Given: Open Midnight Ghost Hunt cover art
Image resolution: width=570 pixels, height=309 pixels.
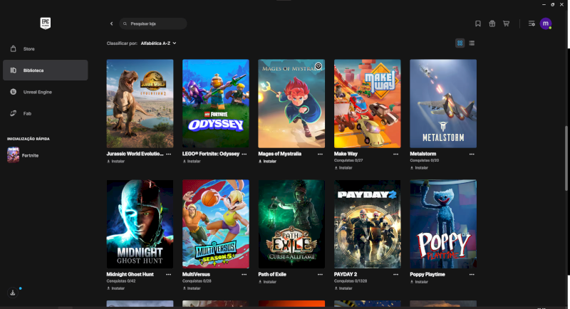Looking at the screenshot, I should 140,224.
